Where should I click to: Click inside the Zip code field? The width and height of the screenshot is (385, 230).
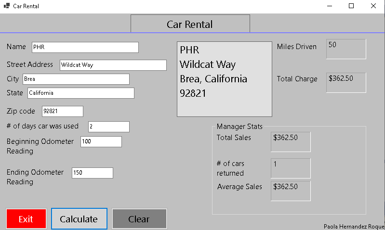63,111
